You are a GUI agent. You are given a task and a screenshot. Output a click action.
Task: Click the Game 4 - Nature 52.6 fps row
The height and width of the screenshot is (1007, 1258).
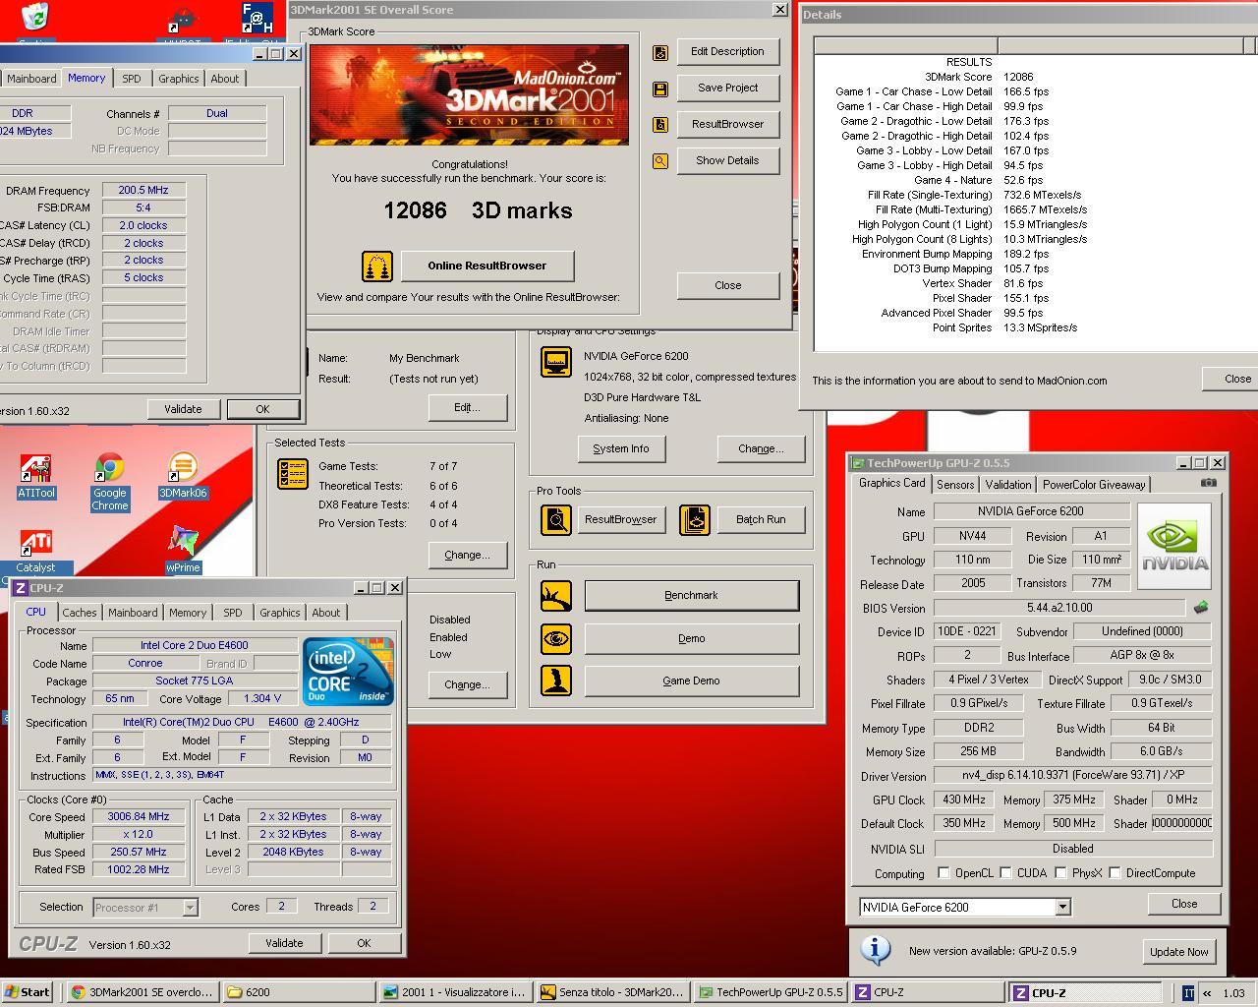pyautogui.click(x=979, y=180)
